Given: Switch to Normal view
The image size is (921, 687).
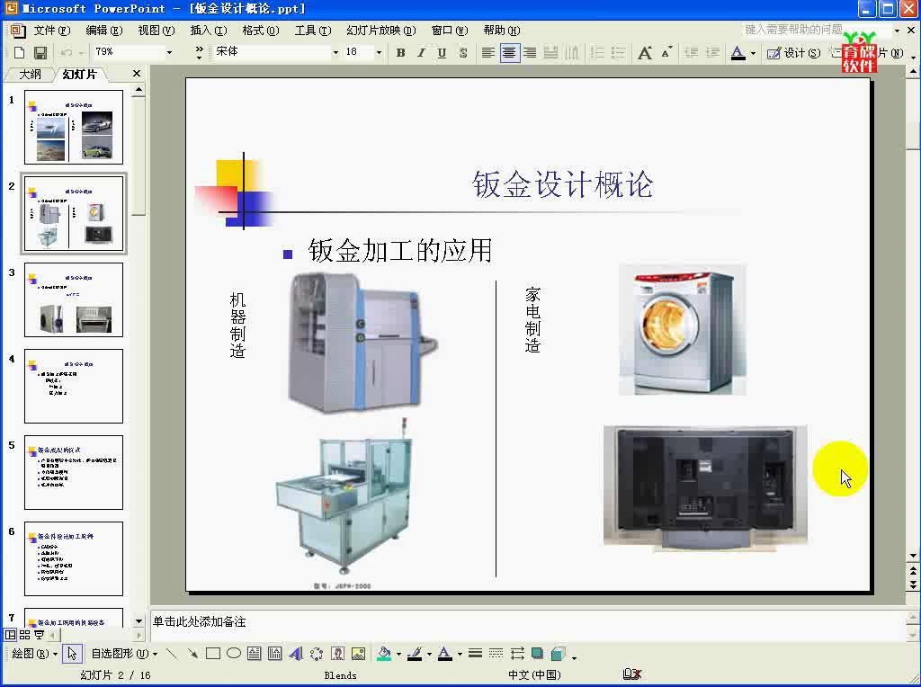Looking at the screenshot, I should [10, 635].
